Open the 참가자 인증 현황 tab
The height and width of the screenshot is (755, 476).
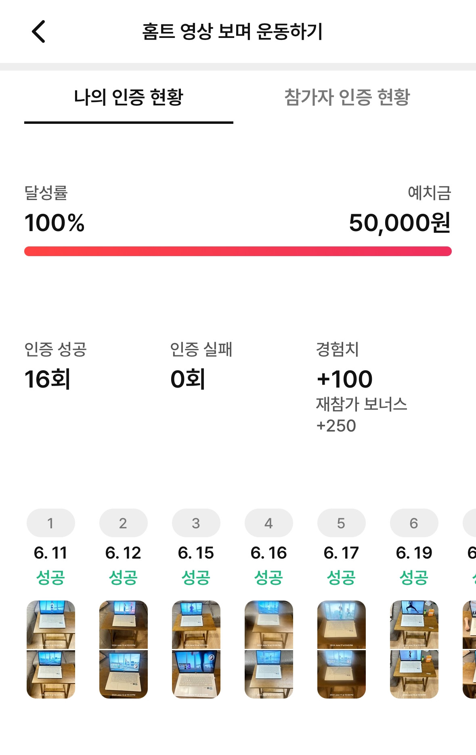(347, 97)
